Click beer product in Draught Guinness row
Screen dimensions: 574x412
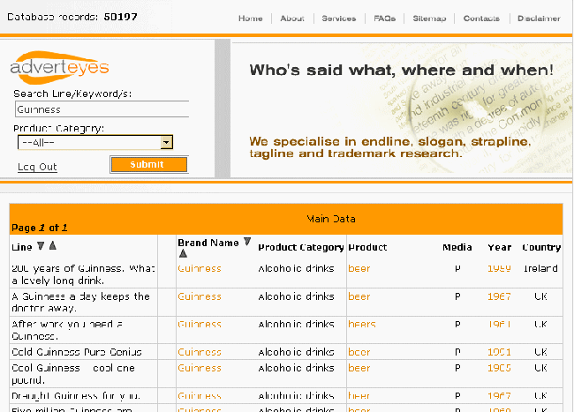click(359, 396)
